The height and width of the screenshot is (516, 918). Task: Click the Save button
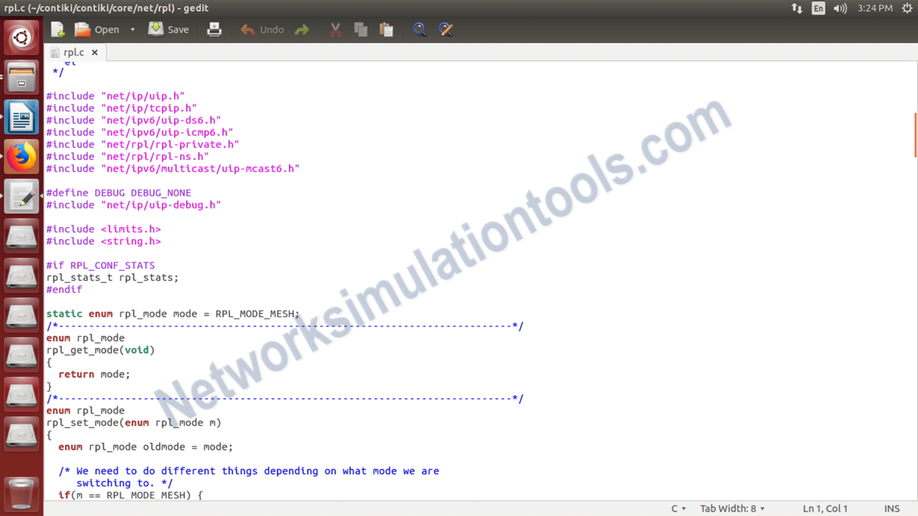169,29
